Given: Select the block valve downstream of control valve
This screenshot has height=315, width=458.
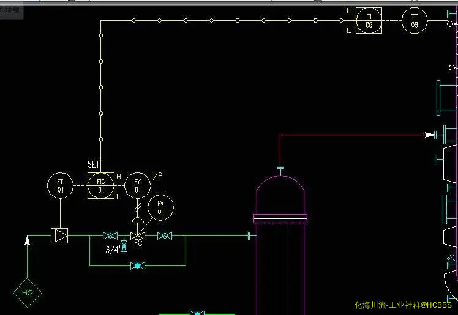Looking at the screenshot, I should click(165, 235).
